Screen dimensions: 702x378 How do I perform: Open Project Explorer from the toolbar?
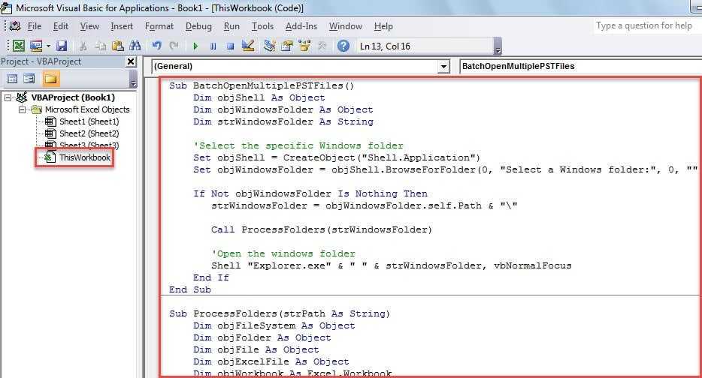[x=270, y=46]
